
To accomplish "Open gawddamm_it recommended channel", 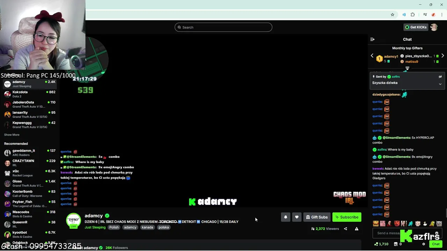I will coord(30,153).
